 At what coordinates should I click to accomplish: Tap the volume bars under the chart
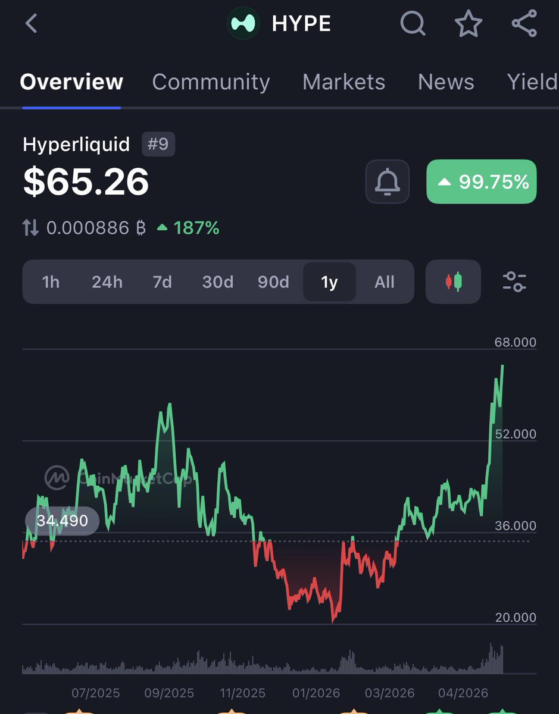point(263,659)
